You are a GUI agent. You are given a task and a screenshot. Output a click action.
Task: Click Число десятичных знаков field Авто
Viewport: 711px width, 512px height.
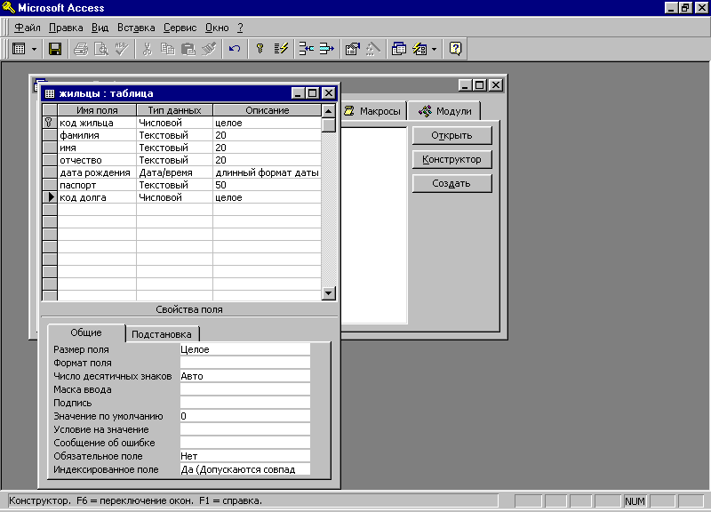click(x=245, y=376)
